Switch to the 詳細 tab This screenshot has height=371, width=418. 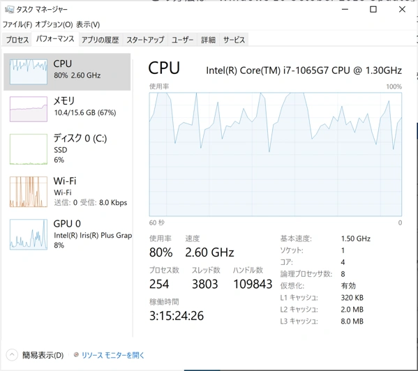(208, 40)
